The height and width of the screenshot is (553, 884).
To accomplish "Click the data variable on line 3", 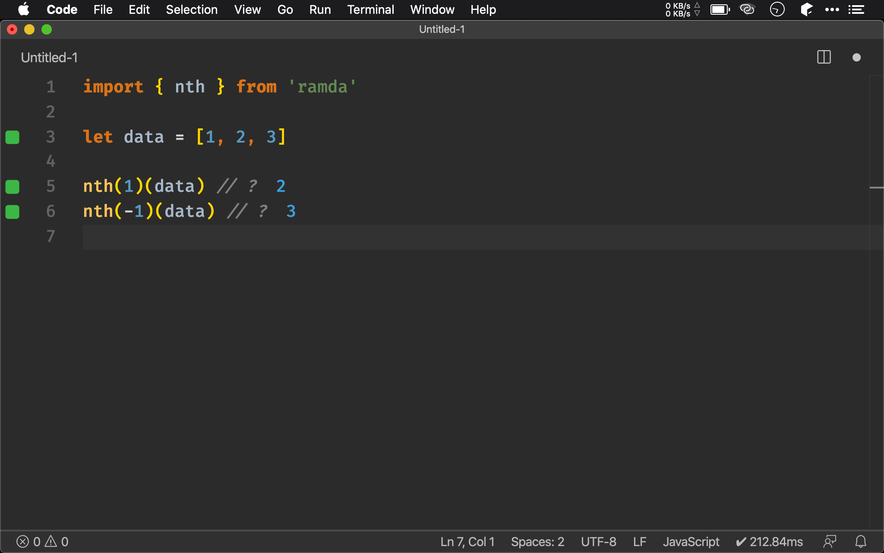I will click(144, 137).
